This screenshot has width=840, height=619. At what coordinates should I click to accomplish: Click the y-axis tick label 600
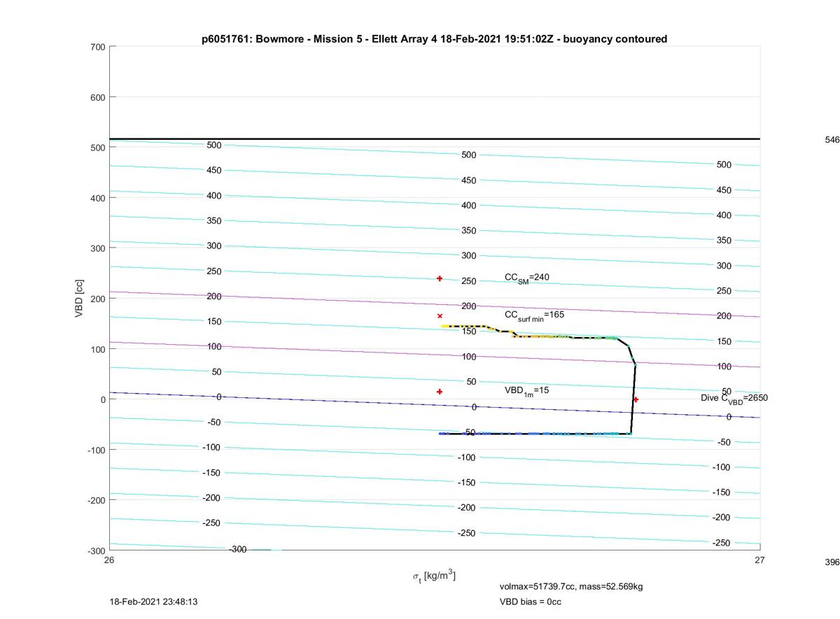point(97,97)
